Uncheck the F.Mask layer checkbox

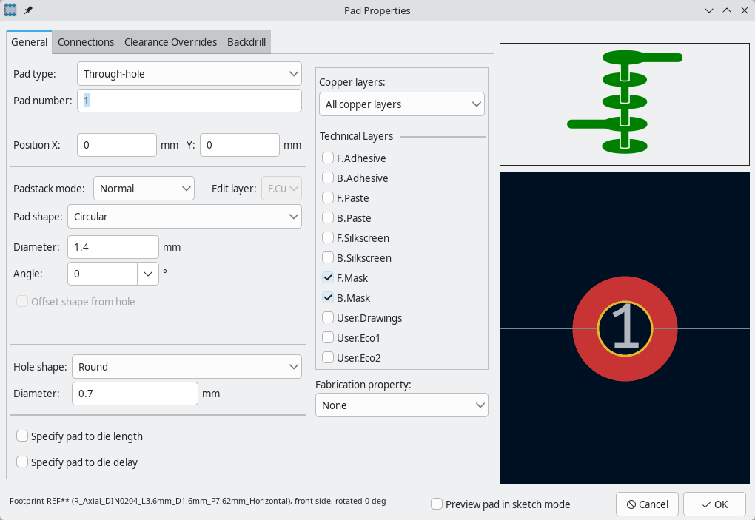[328, 278]
